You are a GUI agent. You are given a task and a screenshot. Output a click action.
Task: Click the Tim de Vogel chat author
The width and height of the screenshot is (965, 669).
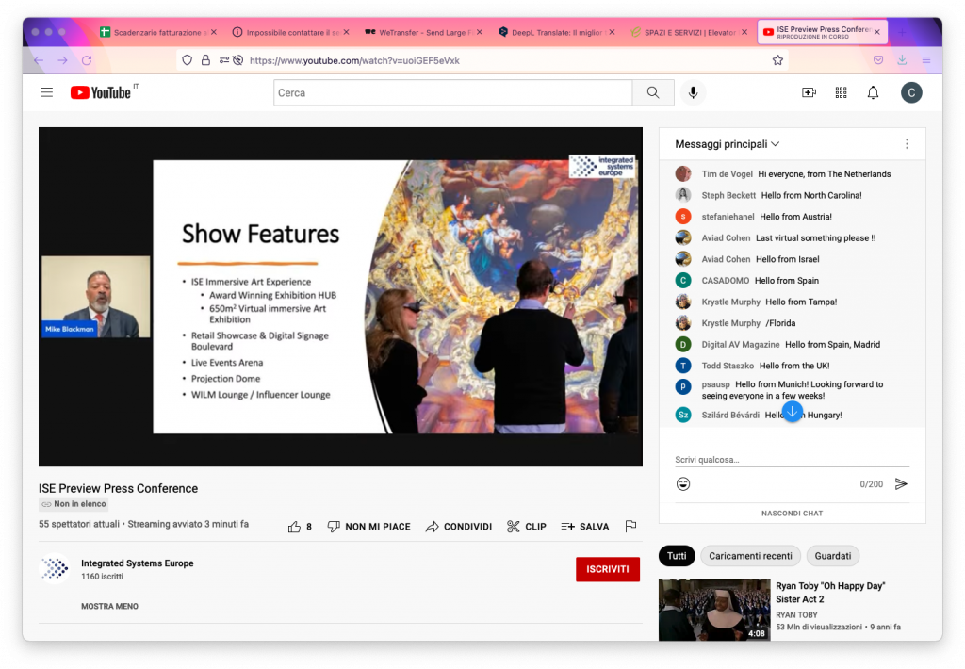[x=727, y=174]
